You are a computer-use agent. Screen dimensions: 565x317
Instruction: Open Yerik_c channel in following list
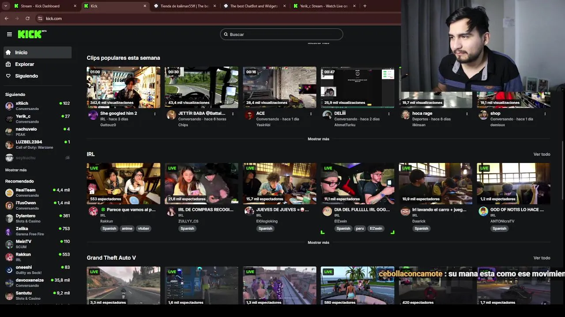(38, 118)
